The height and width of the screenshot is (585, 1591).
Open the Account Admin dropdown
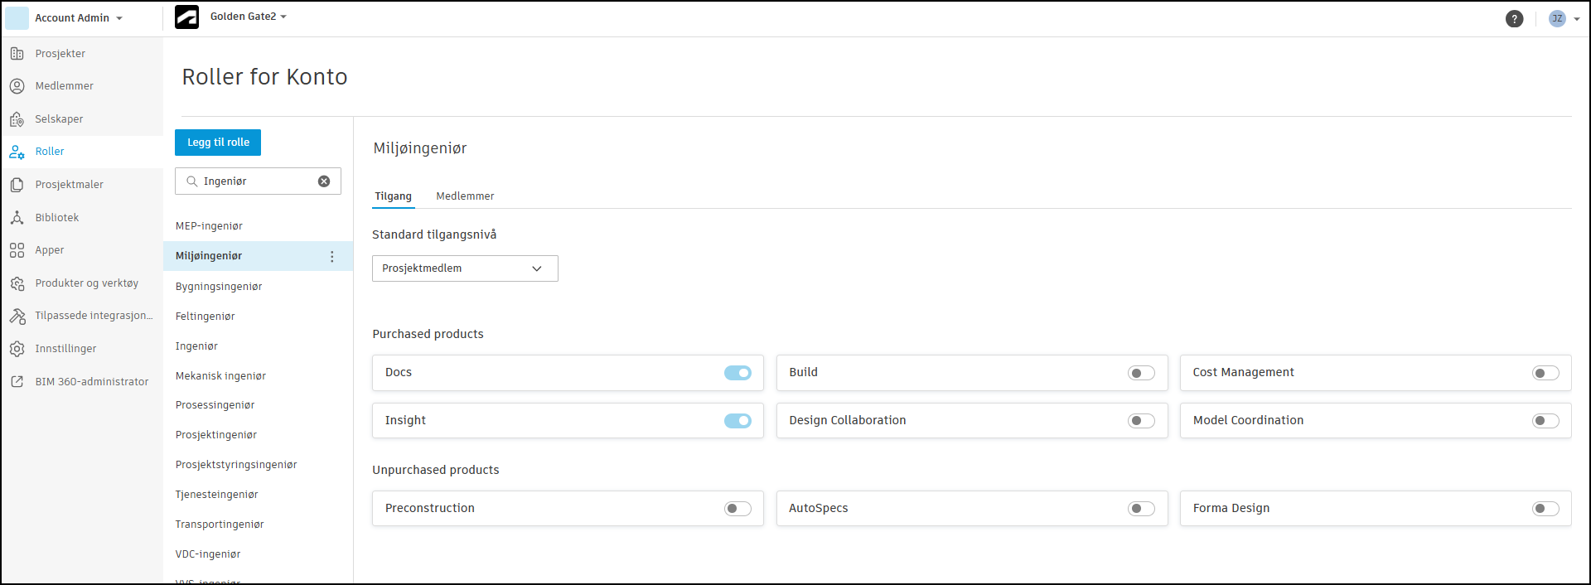pos(78,18)
